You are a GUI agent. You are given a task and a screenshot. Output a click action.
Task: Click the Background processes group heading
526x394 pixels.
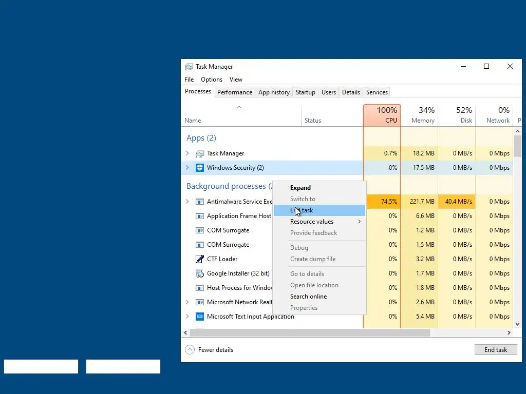[230, 186]
